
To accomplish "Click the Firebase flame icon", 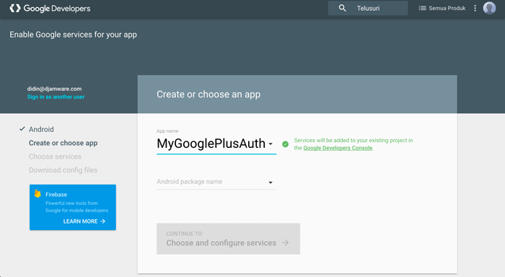I will [38, 193].
